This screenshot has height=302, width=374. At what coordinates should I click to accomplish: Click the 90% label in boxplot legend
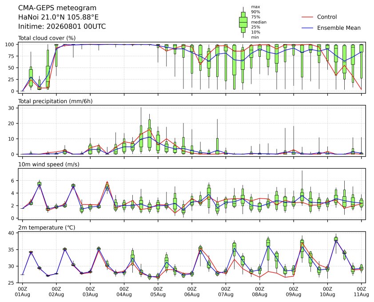pos(255,12)
